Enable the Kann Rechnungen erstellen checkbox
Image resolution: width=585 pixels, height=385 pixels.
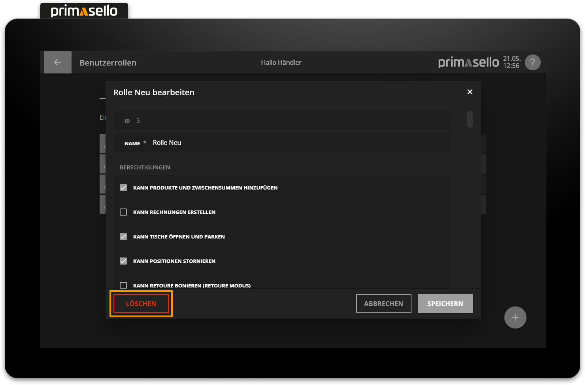tap(123, 212)
